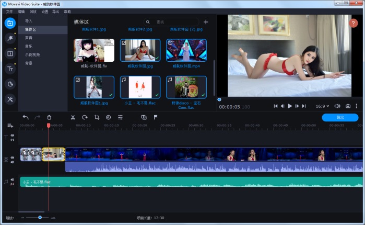The image size is (365, 225).
Task: Open the 文件 menu
Action: 9,11
